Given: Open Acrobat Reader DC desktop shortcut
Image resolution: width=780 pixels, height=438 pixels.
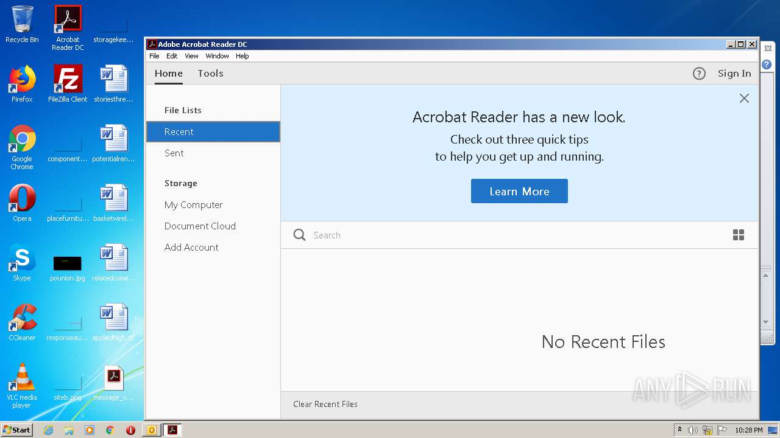Looking at the screenshot, I should coord(68,28).
